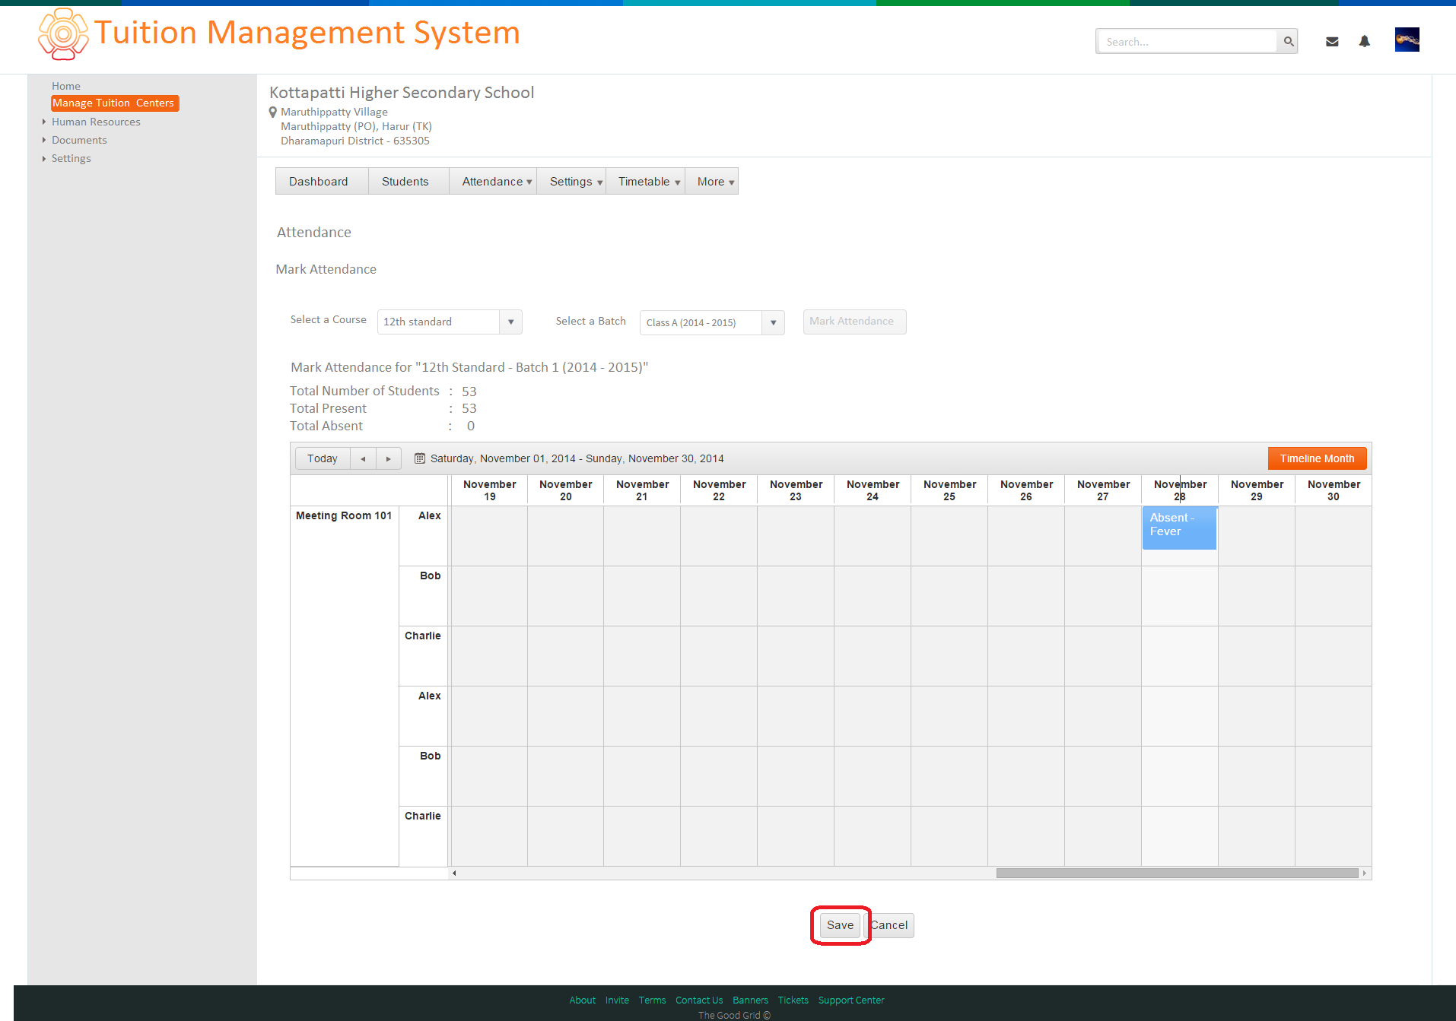Open the Students tab
This screenshot has height=1021, width=1456.
coord(409,182)
